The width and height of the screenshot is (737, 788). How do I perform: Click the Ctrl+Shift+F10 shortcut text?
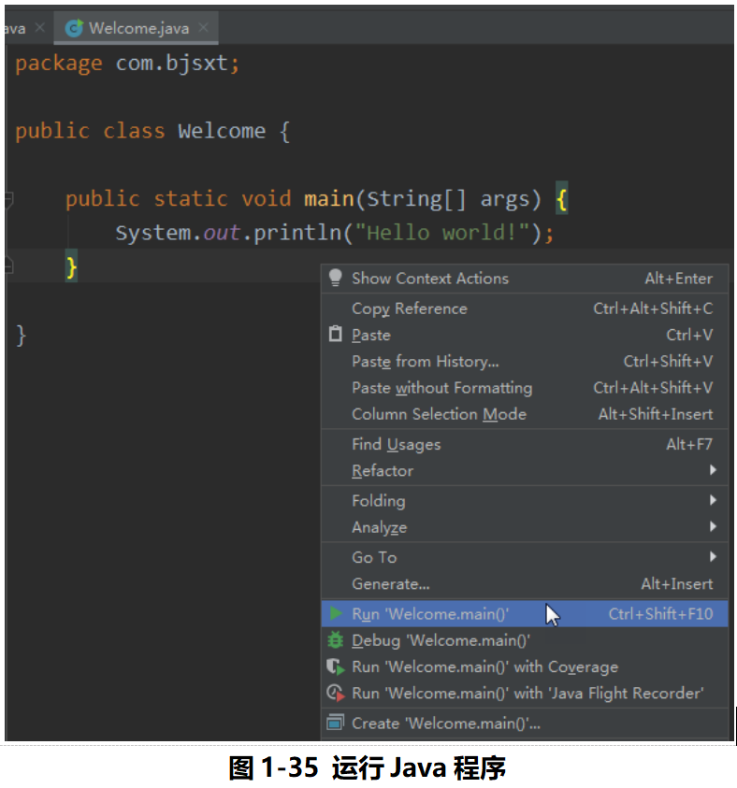tap(660, 613)
